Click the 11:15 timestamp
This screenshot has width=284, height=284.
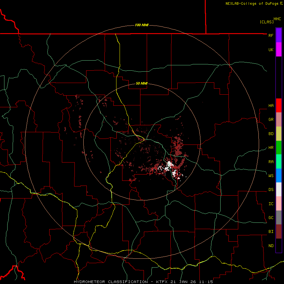(206, 282)
